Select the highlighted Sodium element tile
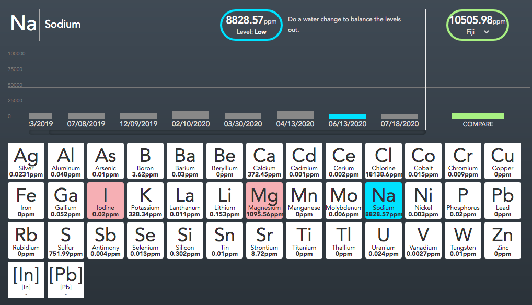Viewport: 532px width, 305px height. [384, 201]
